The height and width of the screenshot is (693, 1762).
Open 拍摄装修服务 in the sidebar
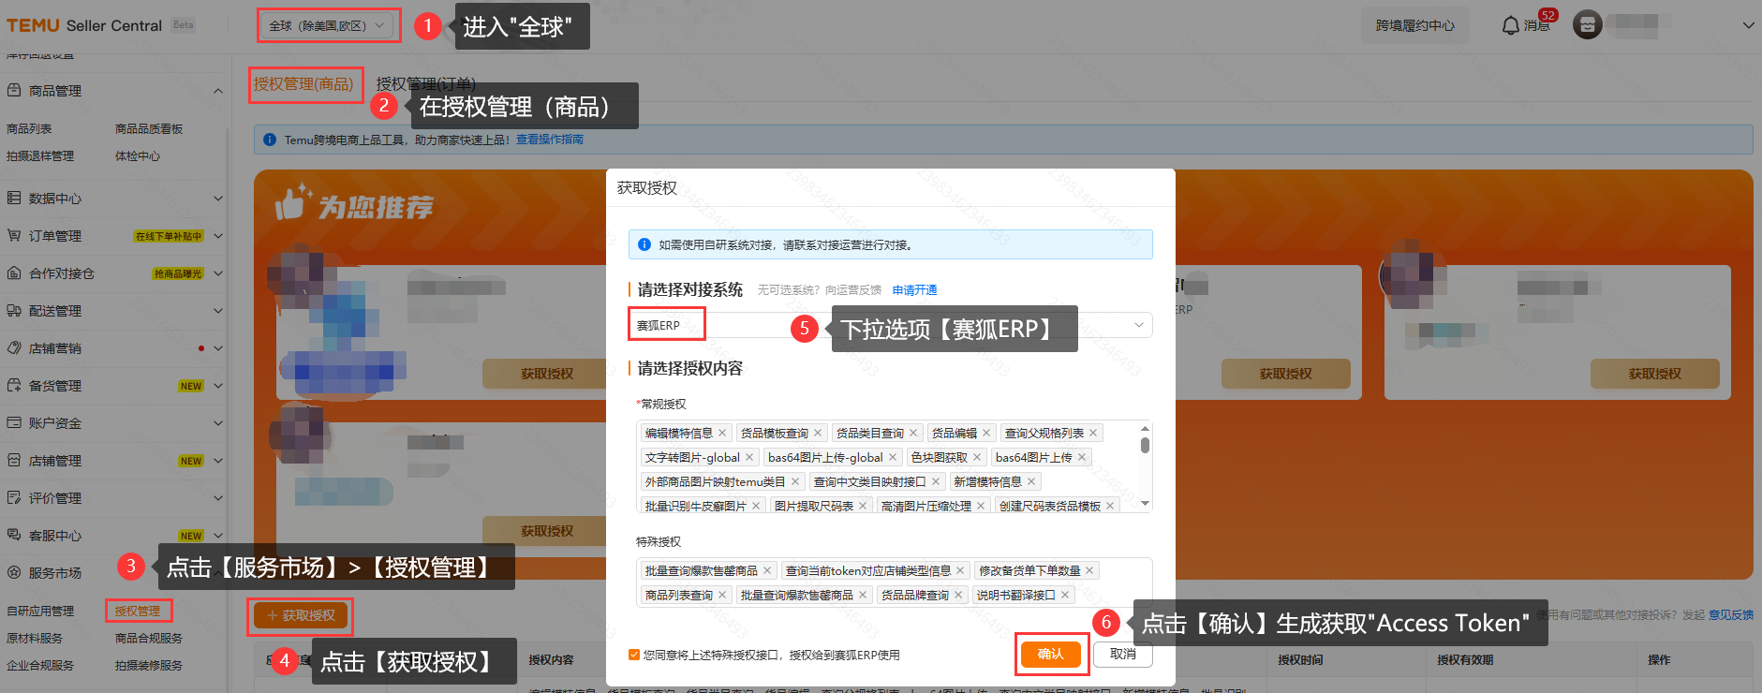click(x=149, y=666)
